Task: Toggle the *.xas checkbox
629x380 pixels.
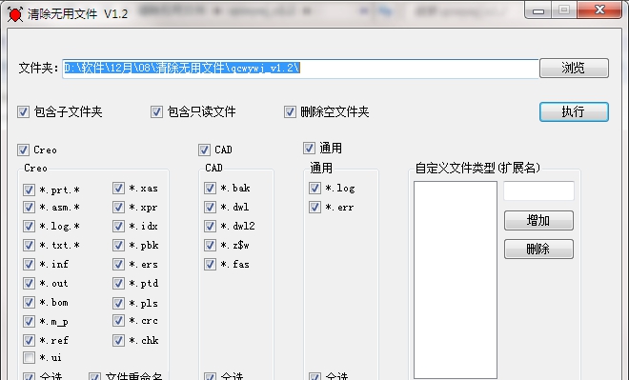Action: [118, 188]
